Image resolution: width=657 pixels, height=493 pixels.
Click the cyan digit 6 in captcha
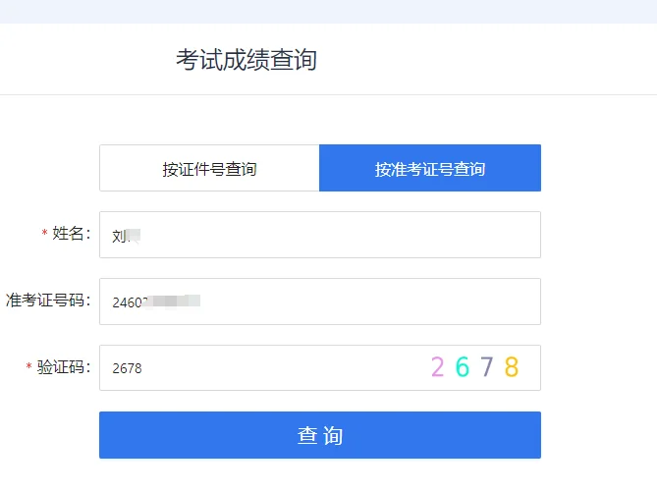[x=462, y=367]
